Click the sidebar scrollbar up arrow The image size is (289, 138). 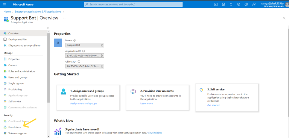point(49,31)
